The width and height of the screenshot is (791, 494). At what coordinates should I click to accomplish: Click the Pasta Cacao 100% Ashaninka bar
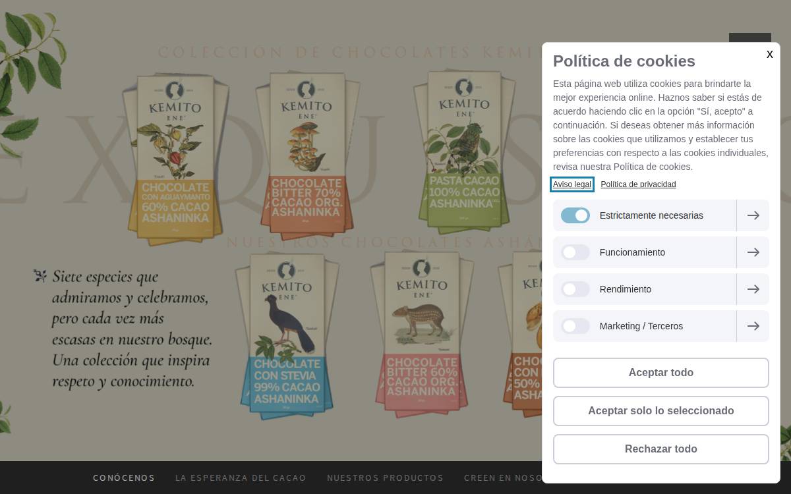tap(465, 148)
